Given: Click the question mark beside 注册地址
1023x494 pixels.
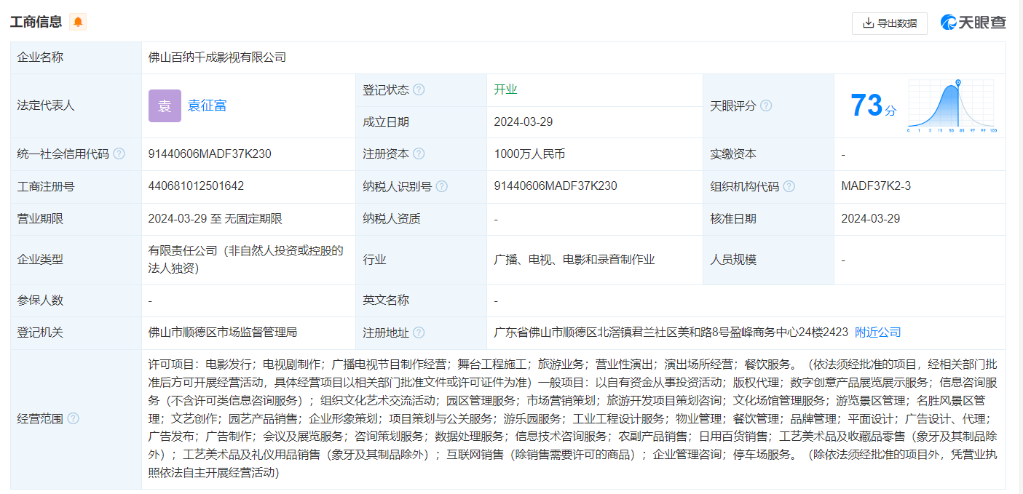Looking at the screenshot, I should pos(419,332).
